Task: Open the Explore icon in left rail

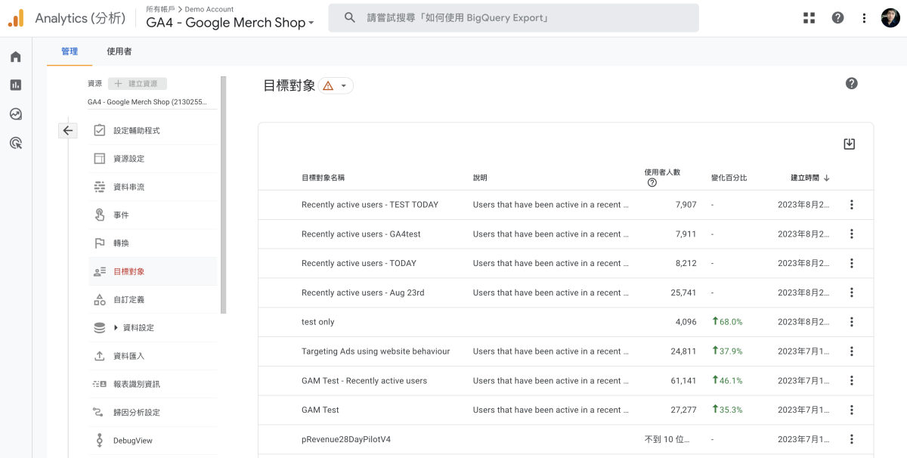Action: [x=16, y=114]
